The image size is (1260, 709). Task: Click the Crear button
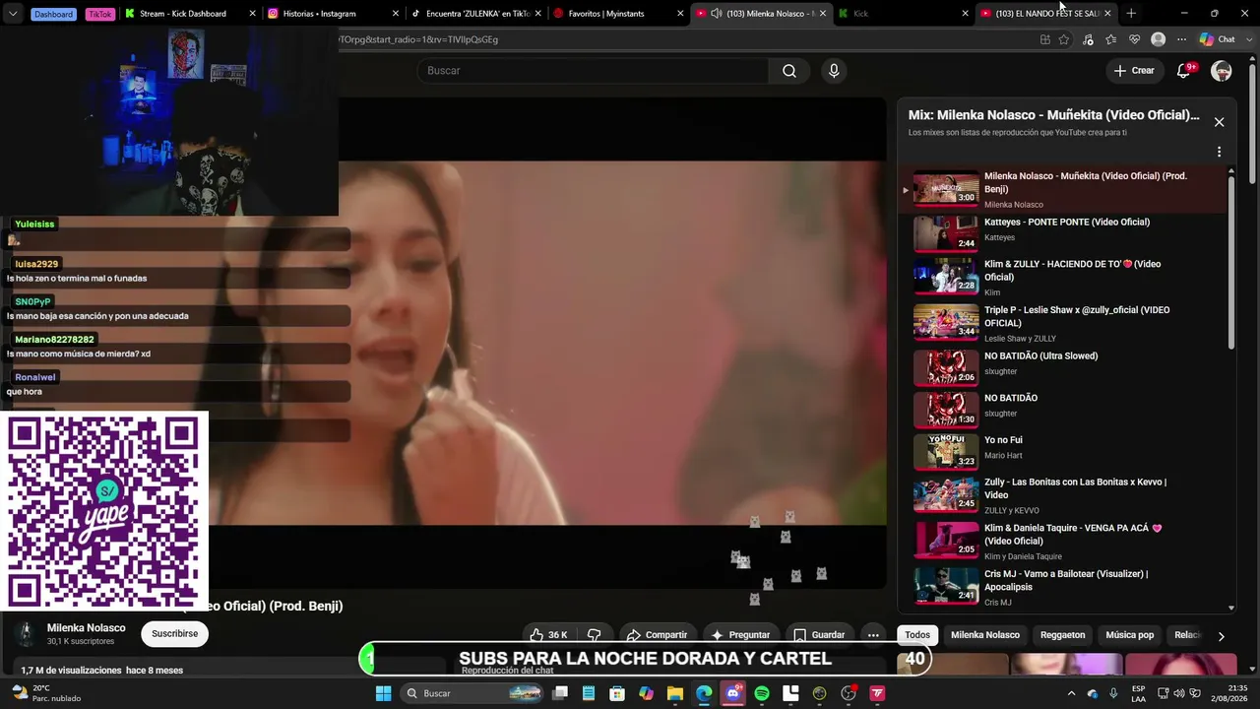[1133, 71]
